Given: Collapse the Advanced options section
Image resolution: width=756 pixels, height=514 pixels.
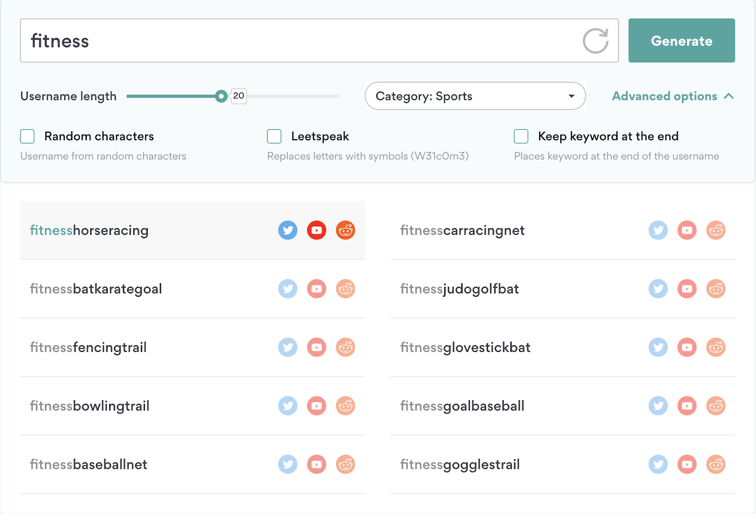Looking at the screenshot, I should (672, 96).
